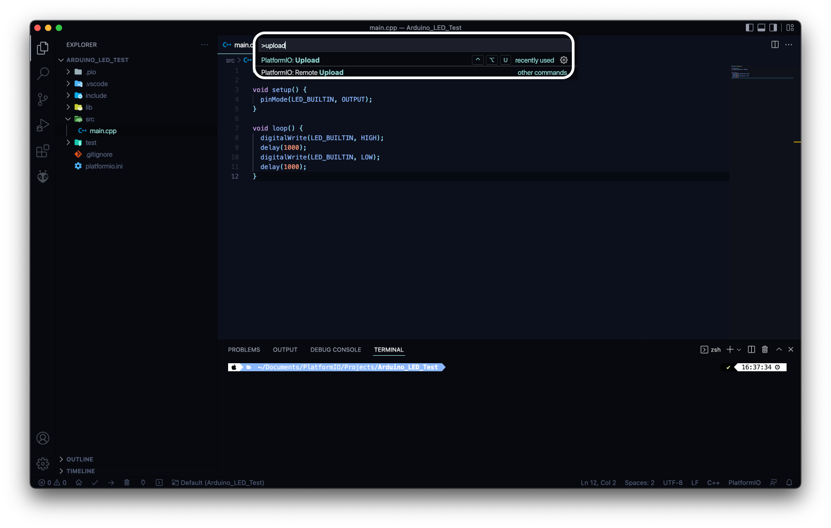Image resolution: width=831 pixels, height=528 pixels.
Task: Run the PlatformIO: Remote Upload command
Action: point(413,72)
